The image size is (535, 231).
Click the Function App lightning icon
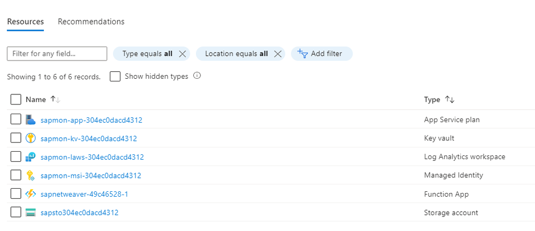click(x=31, y=194)
